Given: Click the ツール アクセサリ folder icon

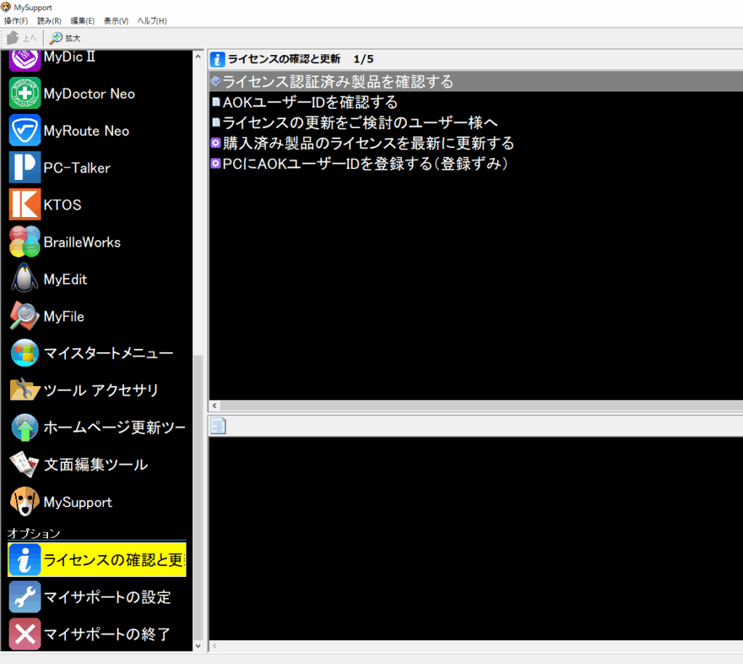Looking at the screenshot, I should coord(25,390).
